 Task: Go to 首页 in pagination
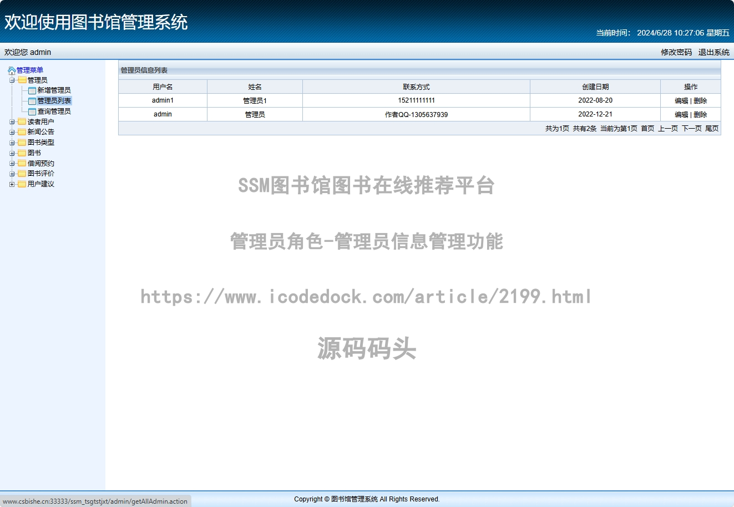647,129
